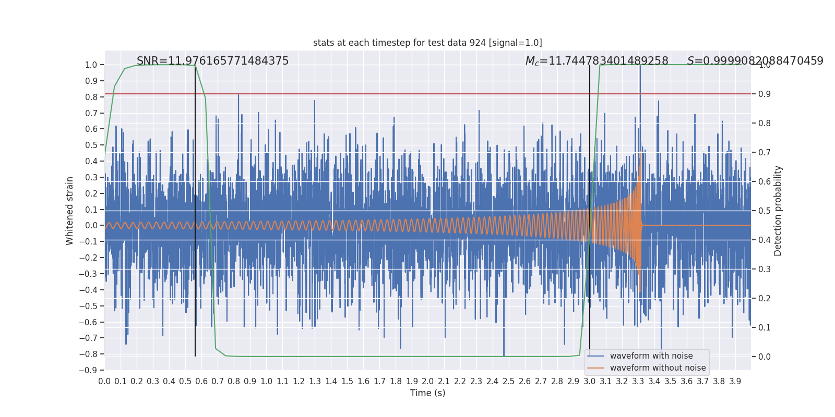Image resolution: width=835 pixels, height=417 pixels.
Task: Click the orange line swatch in the legend
Action: tap(595, 368)
